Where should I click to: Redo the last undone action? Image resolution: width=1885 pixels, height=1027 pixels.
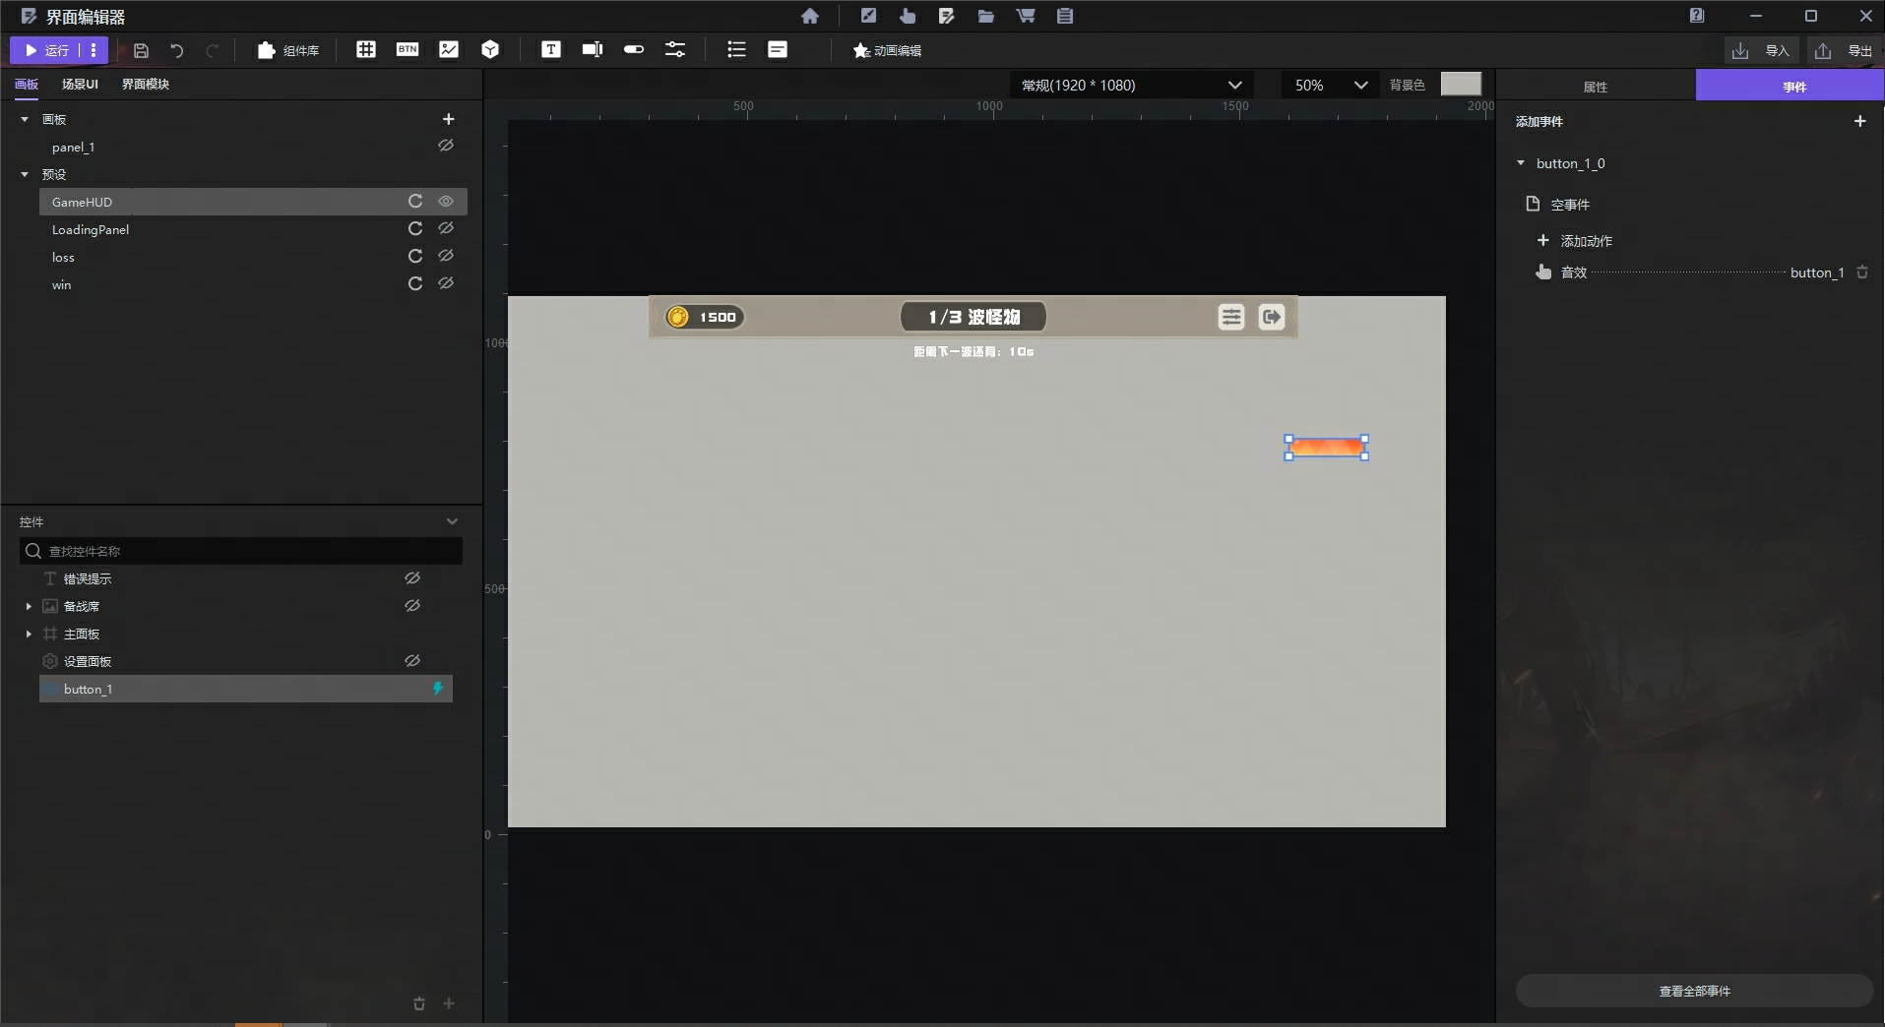(x=213, y=50)
